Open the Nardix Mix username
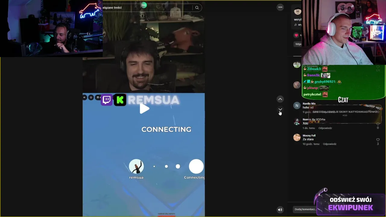386x217 pixels. pos(309,104)
